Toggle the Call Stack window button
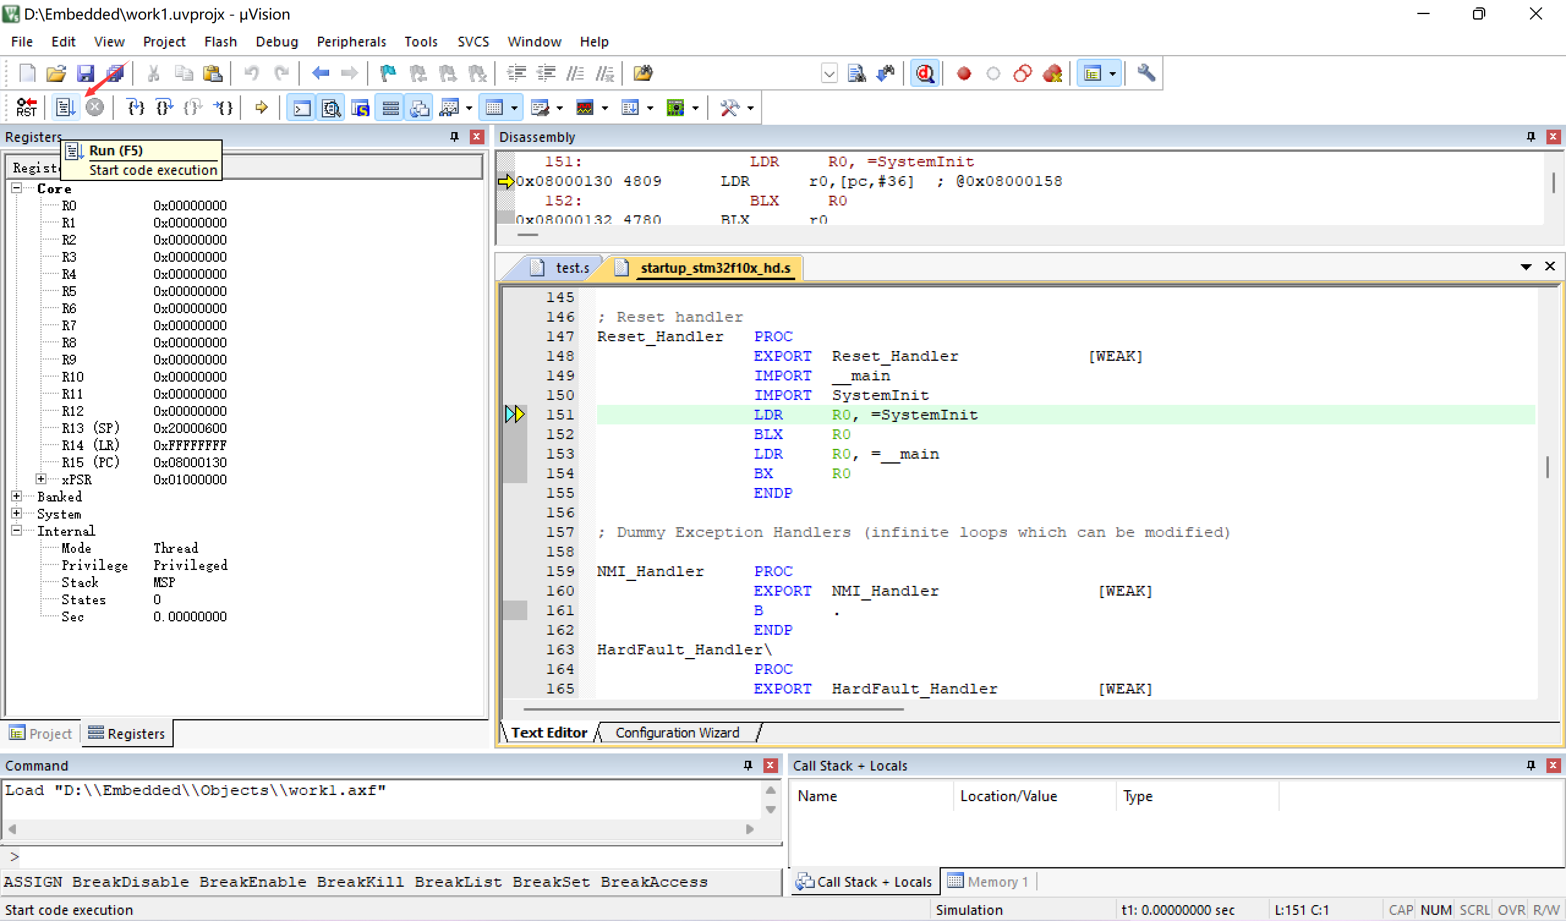1566x921 pixels. [420, 108]
